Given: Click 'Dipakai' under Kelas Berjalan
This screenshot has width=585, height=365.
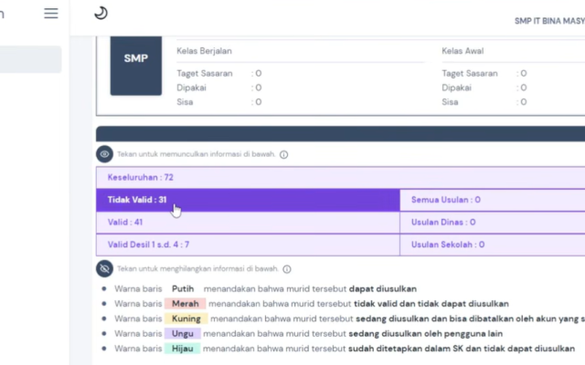Looking at the screenshot, I should pos(191,88).
